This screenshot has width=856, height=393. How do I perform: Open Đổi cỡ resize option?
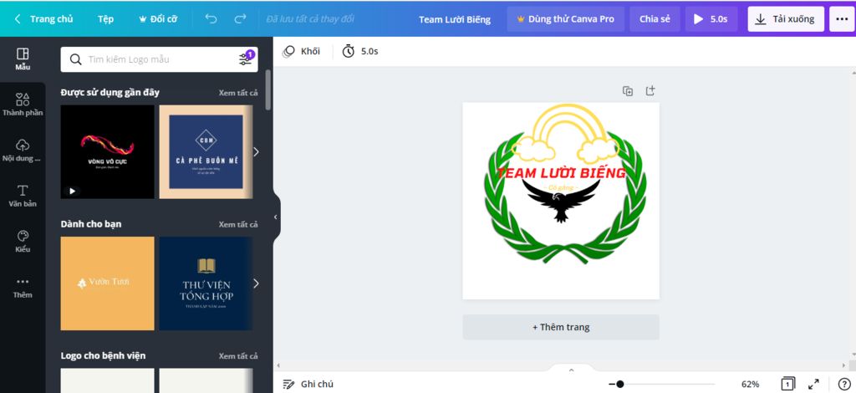[158, 19]
